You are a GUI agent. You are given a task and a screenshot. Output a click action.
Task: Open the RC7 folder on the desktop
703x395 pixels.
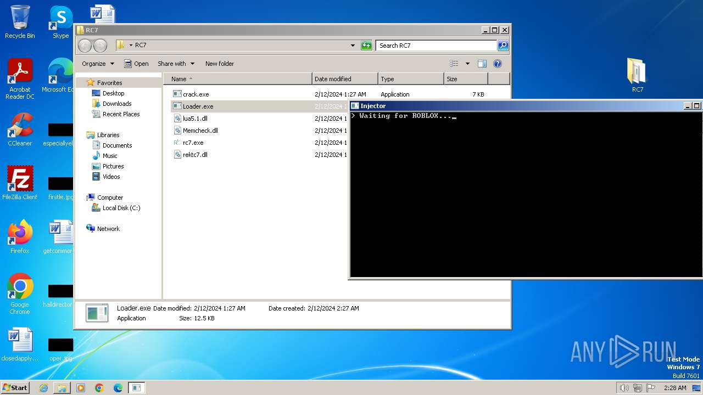pyautogui.click(x=637, y=76)
